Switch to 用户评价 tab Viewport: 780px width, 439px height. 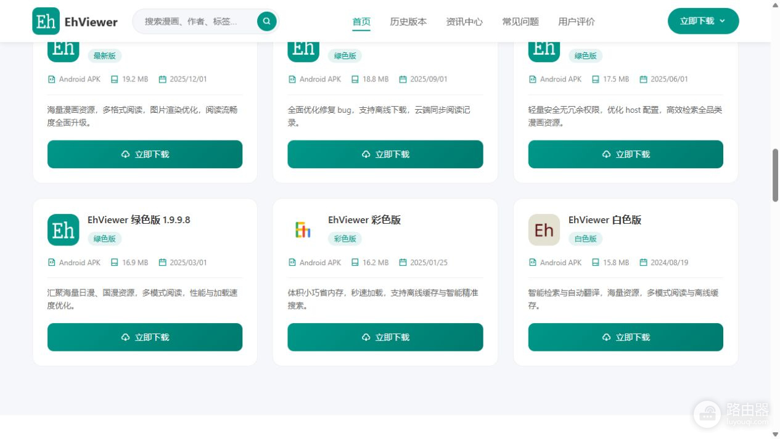[577, 22]
